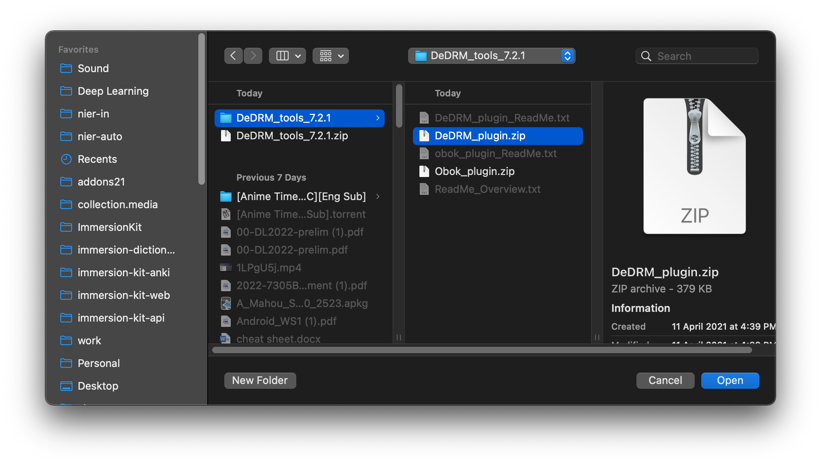Click the Open button
The image size is (821, 465).
730,379
